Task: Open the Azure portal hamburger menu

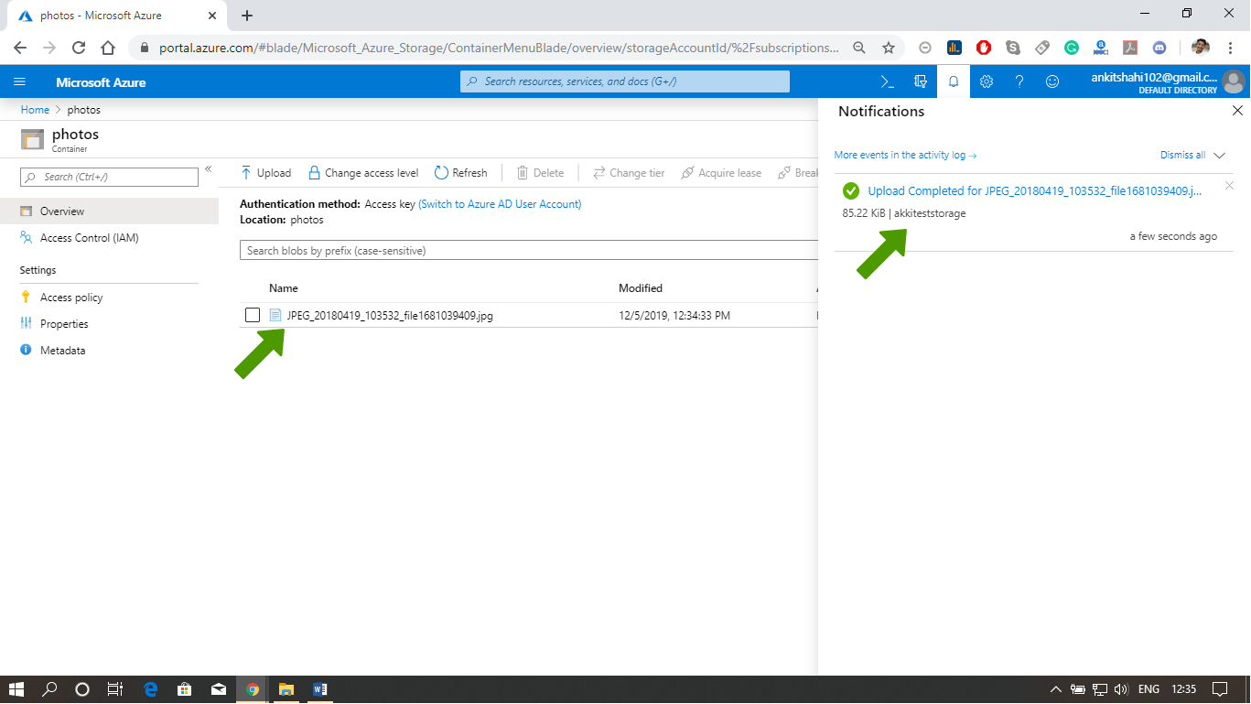Action: tap(20, 81)
